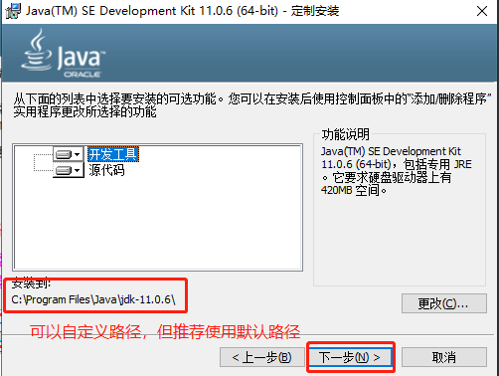Open the drive icon dropdown for 开发工具
The image size is (499, 376).
click(69, 154)
